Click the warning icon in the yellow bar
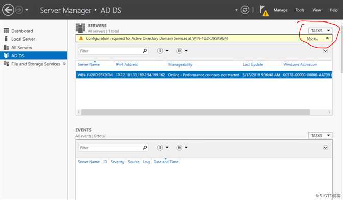Viewport: 343px width, 200px height. click(81, 38)
